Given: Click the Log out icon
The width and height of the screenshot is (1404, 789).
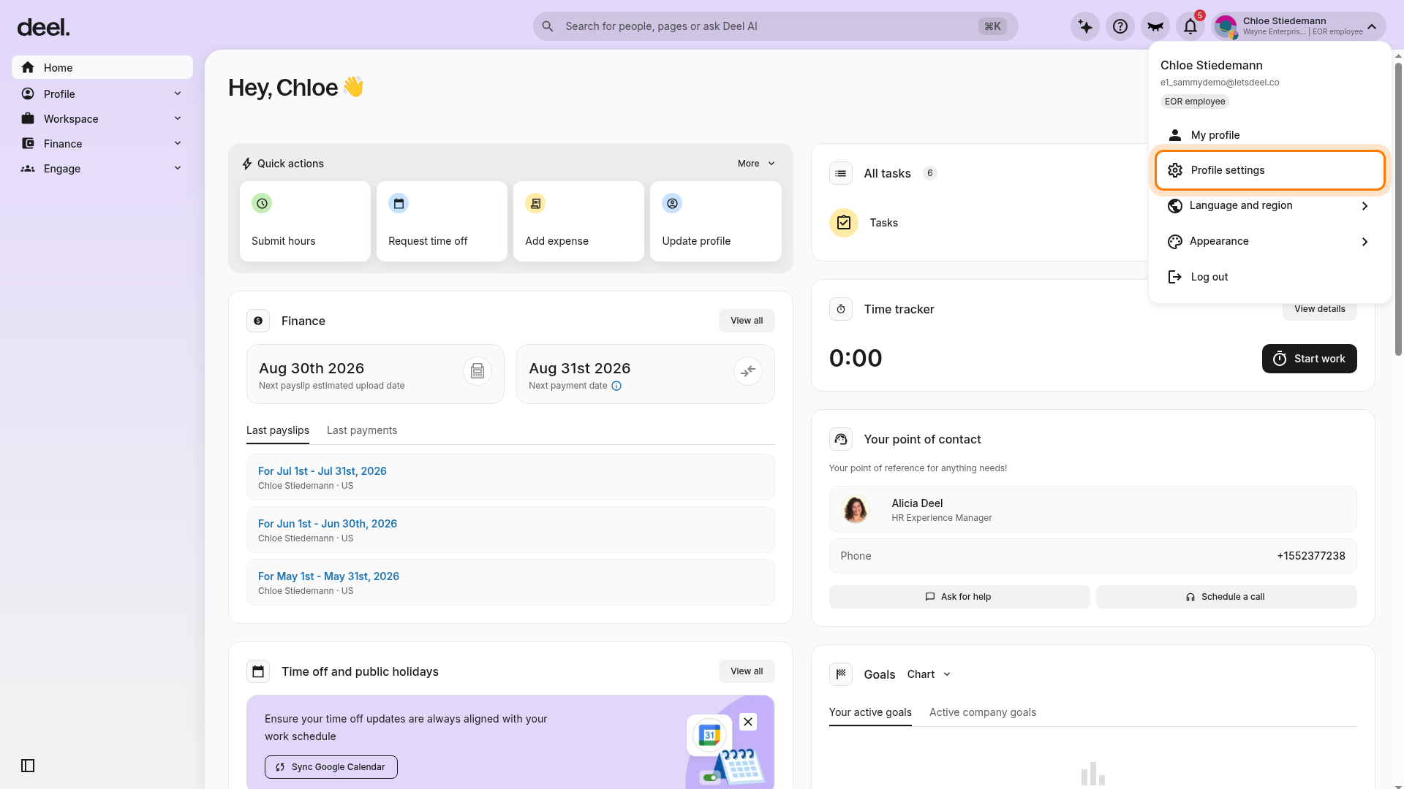Looking at the screenshot, I should (1175, 277).
